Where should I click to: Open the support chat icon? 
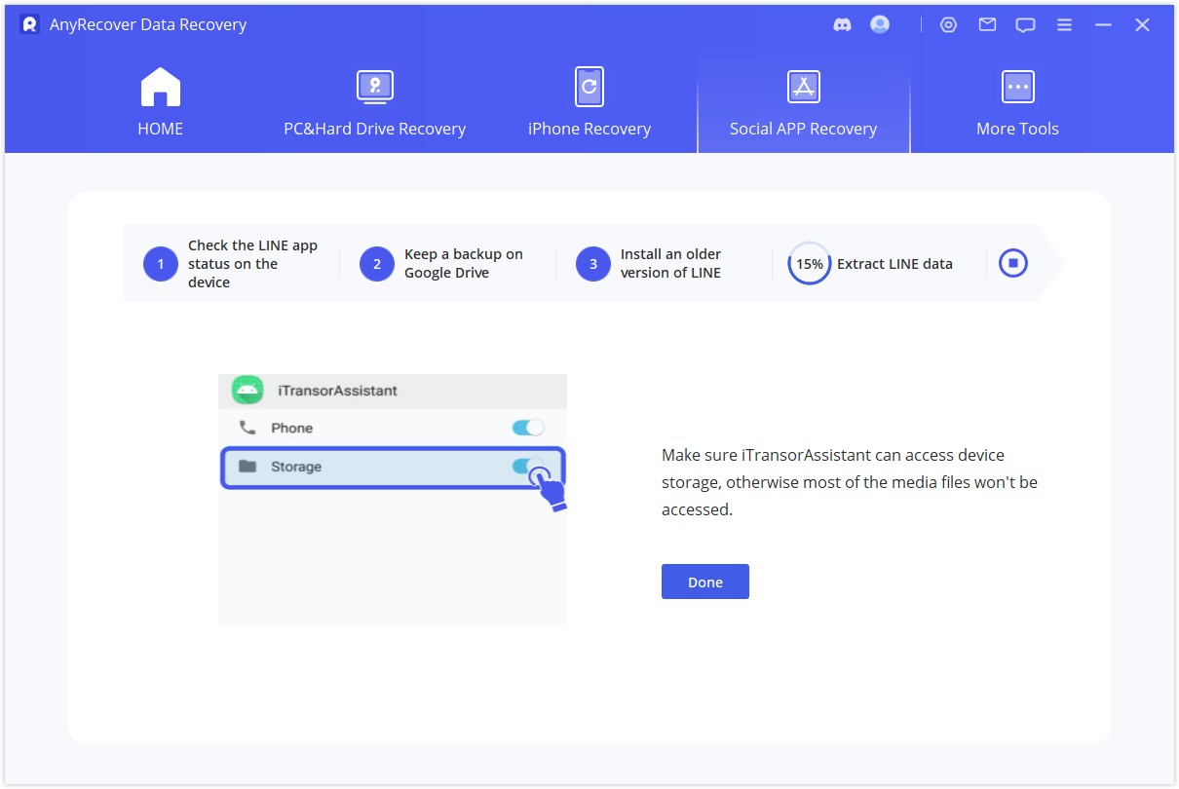1025,24
